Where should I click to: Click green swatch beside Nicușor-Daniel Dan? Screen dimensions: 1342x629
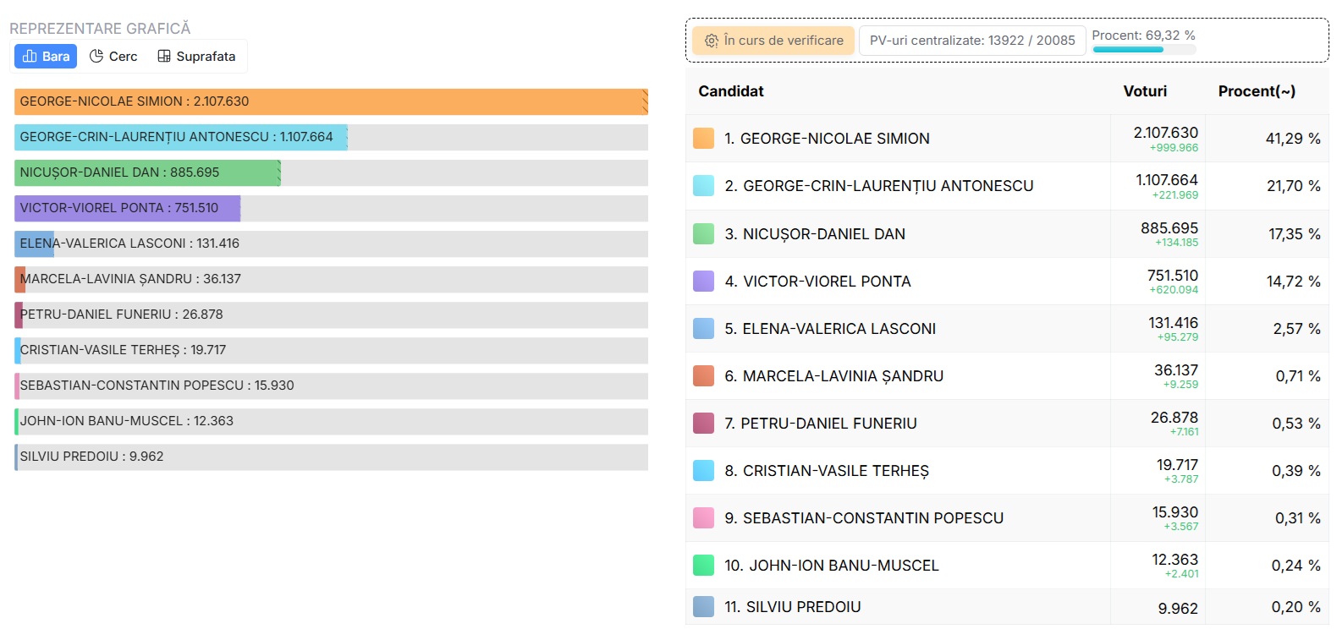point(703,234)
